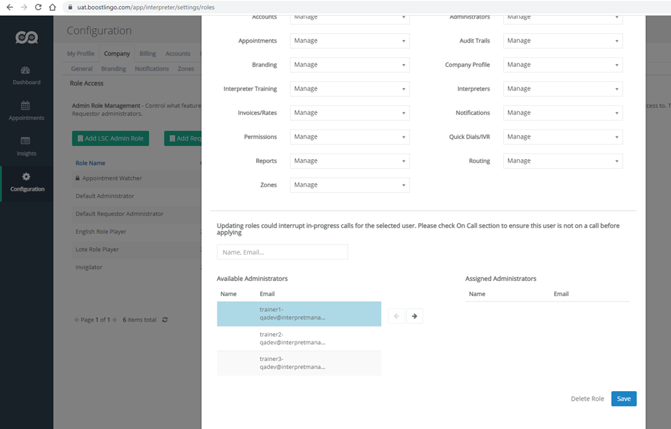Viewport: 671px width, 429px height.
Task: Open the Insights sidebar icon
Action: click(x=25, y=141)
